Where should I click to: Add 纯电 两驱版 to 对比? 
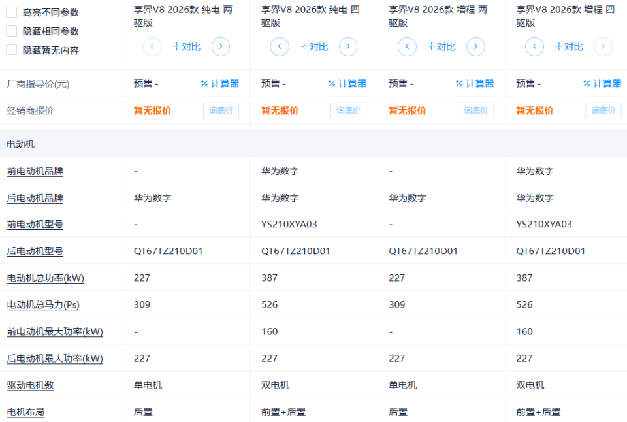point(186,47)
